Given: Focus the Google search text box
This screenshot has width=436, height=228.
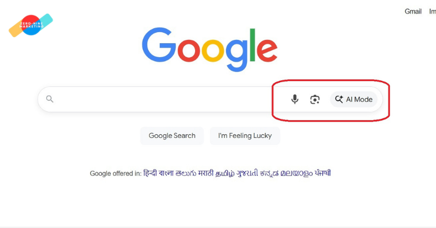Looking at the screenshot, I should pos(163,99).
